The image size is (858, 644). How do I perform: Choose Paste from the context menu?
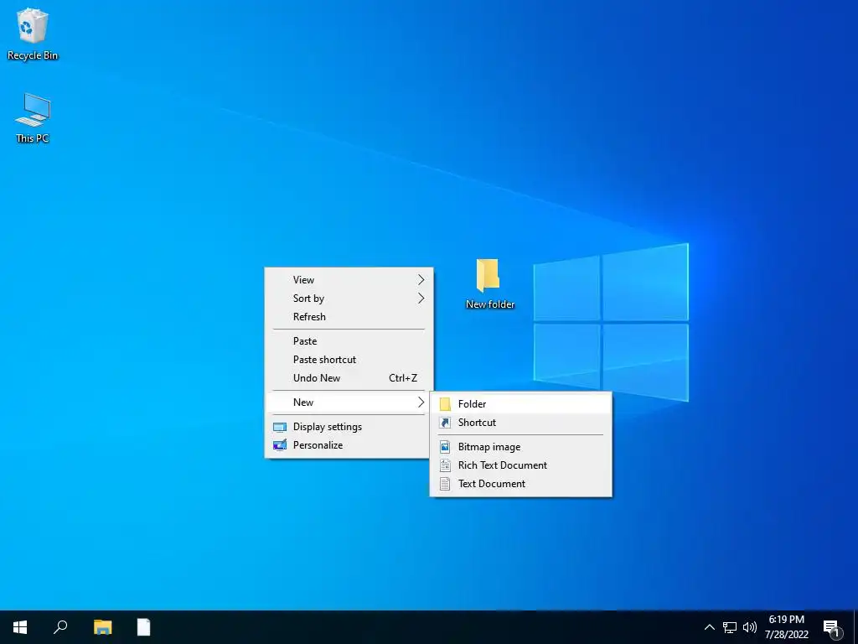pos(349,341)
